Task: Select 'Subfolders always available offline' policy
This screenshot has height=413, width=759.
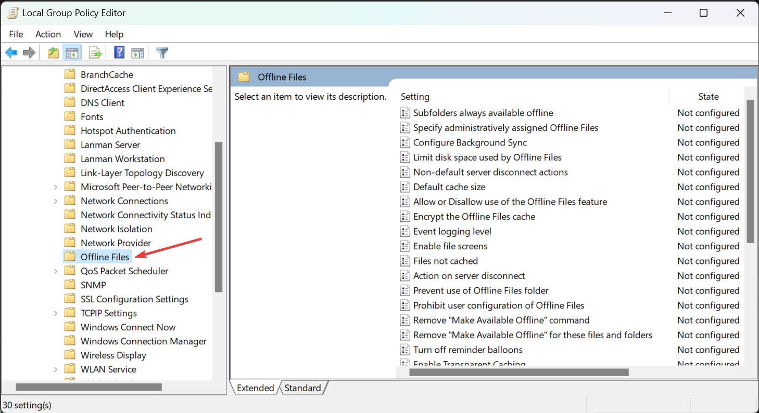Action: click(483, 113)
